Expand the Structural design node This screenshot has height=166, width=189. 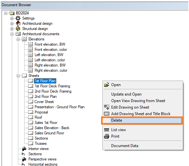click(12, 29)
